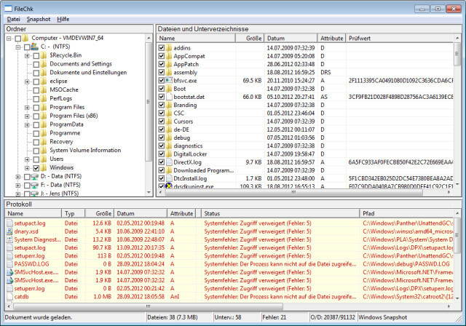
Task: Click the assembly folder icon
Action: coord(169,72)
